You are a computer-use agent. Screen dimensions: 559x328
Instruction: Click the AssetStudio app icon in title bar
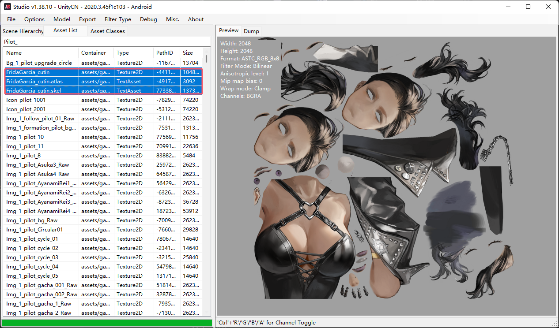8,7
